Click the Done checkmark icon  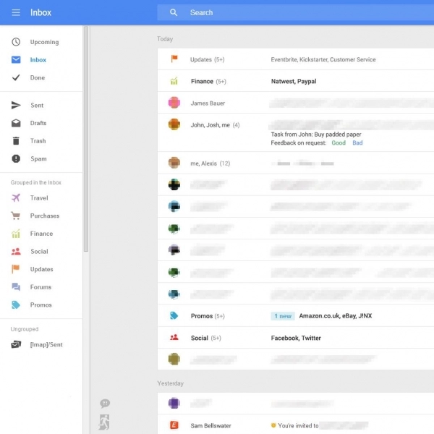click(x=16, y=77)
